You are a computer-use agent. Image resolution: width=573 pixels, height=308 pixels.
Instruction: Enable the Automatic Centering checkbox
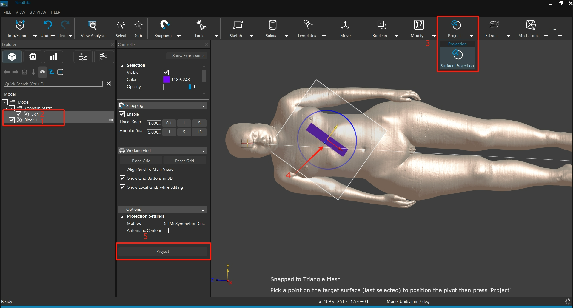[166, 231]
